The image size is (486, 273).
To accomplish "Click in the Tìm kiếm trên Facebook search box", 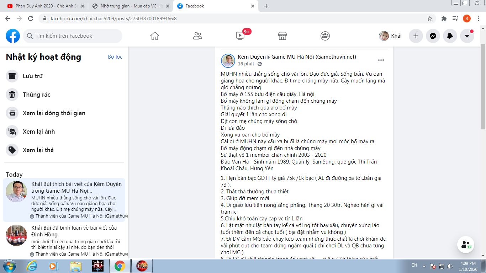I will [76, 36].
